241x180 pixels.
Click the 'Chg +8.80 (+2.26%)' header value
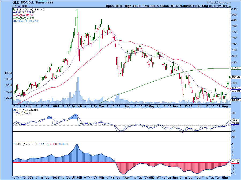pos(215,6)
